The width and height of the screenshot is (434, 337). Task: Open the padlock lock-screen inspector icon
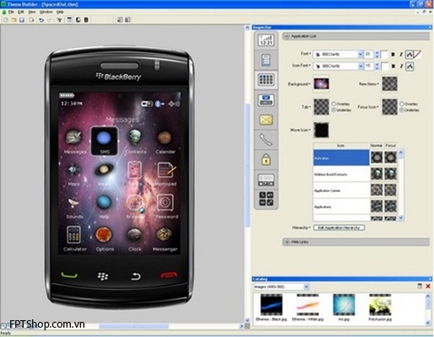[x=266, y=159]
